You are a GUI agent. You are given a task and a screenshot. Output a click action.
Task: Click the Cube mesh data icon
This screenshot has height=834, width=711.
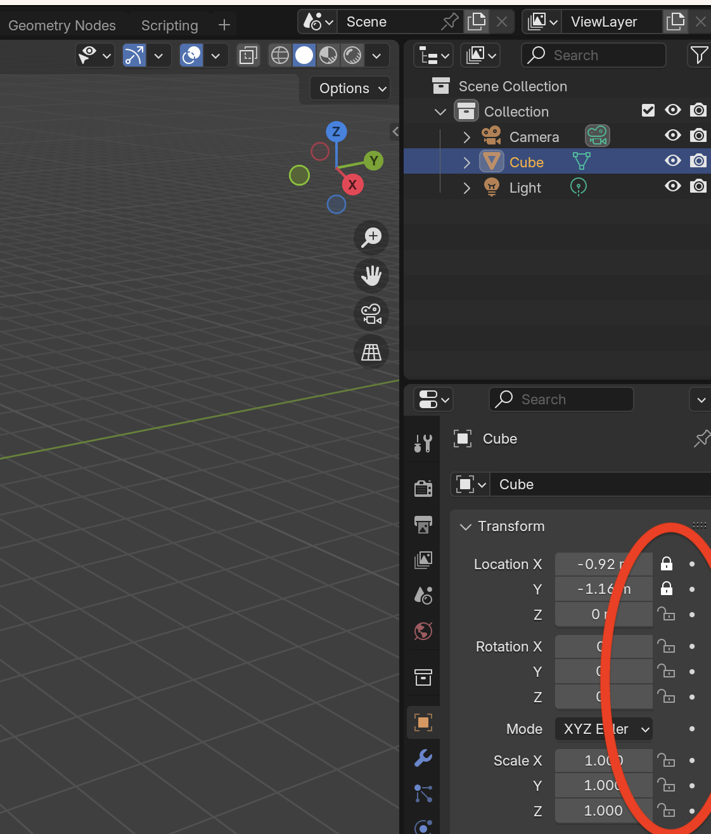pyautogui.click(x=581, y=162)
